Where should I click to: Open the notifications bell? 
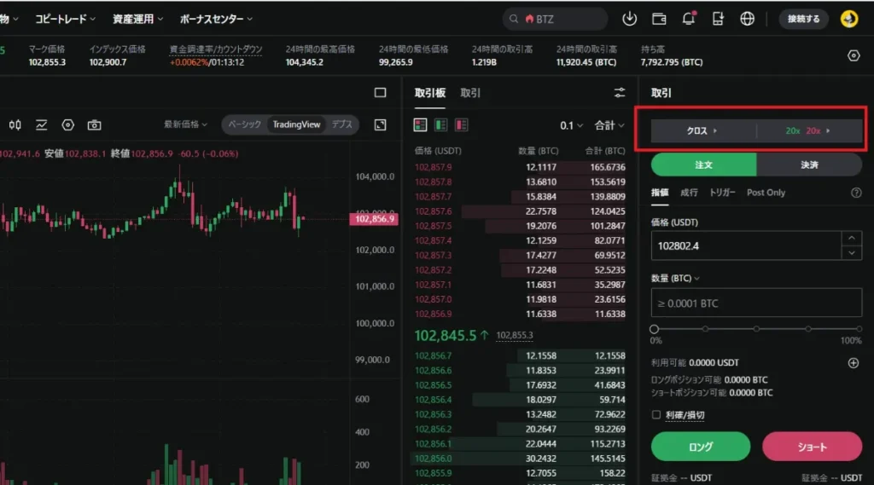pos(688,19)
